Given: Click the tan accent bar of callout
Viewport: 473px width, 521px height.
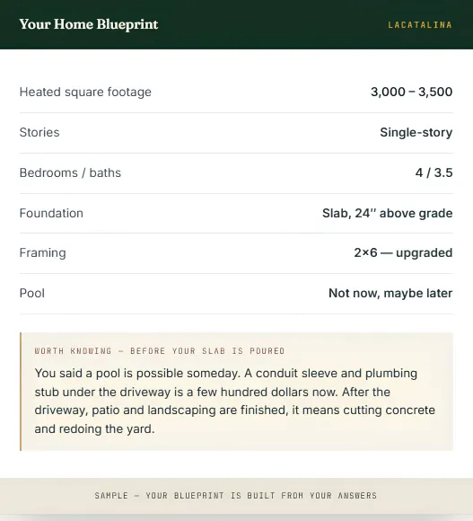Looking at the screenshot, I should pos(21,392).
